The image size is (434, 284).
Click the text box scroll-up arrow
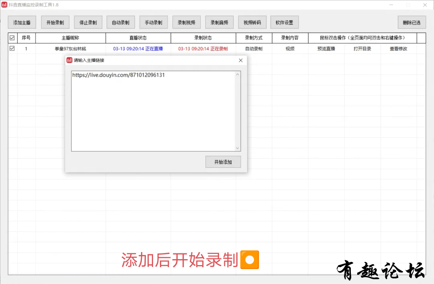[237, 75]
